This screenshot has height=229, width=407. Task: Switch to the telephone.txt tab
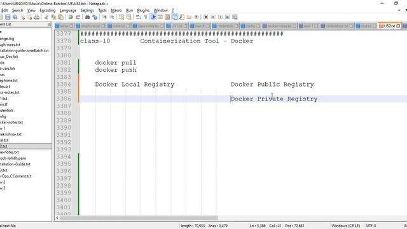(90, 26)
